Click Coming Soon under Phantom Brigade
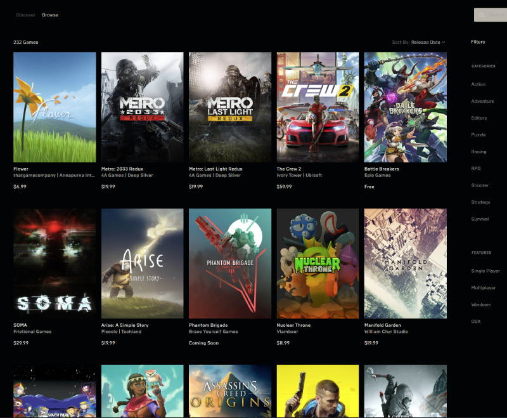 (203, 343)
